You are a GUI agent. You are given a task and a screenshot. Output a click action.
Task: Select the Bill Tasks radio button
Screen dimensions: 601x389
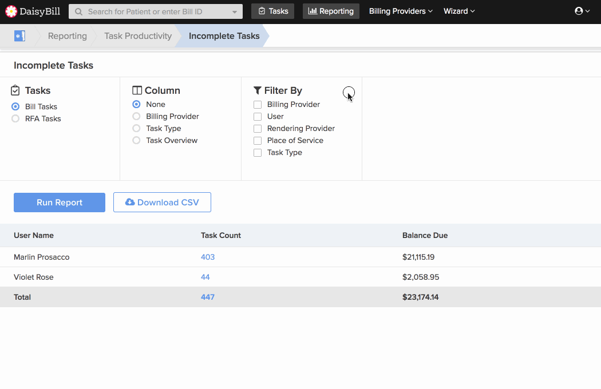(15, 106)
